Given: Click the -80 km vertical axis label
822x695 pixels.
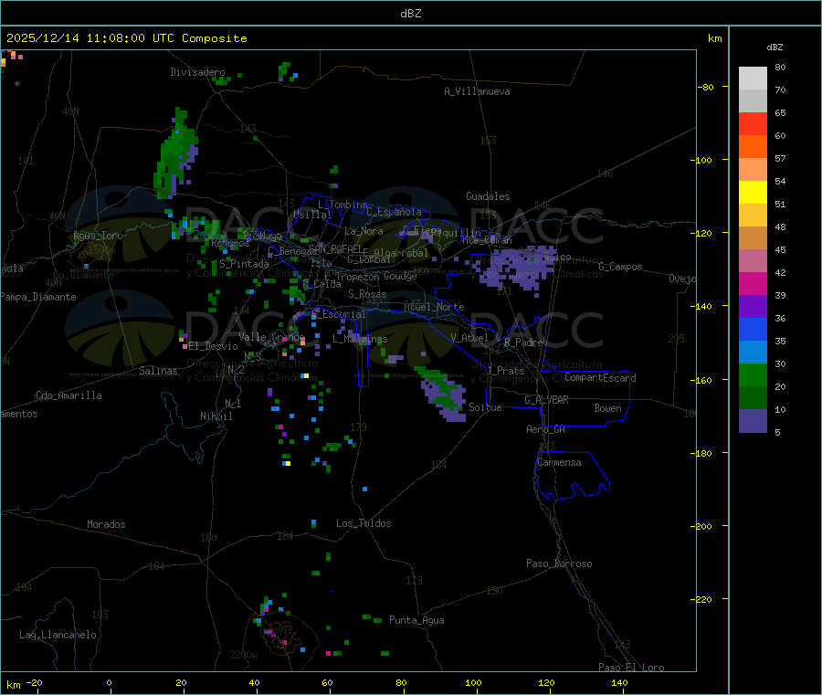Looking at the screenshot, I should coord(705,87).
